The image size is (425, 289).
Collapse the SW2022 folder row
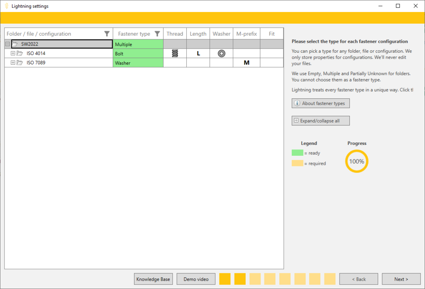click(7, 44)
